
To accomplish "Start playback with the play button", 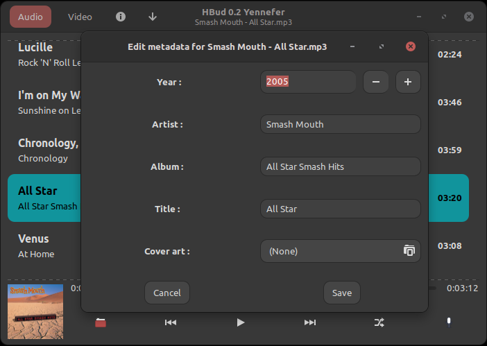I will pyautogui.click(x=241, y=322).
